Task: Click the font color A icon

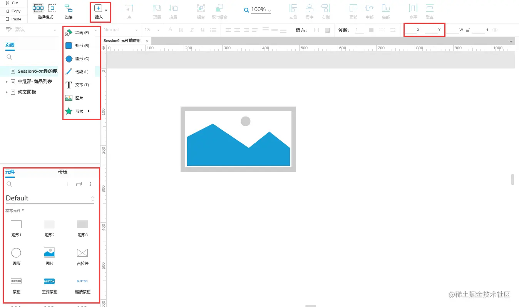Action: [170, 30]
